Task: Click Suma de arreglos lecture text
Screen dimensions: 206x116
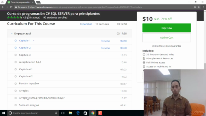Action: pyautogui.click(x=29, y=105)
